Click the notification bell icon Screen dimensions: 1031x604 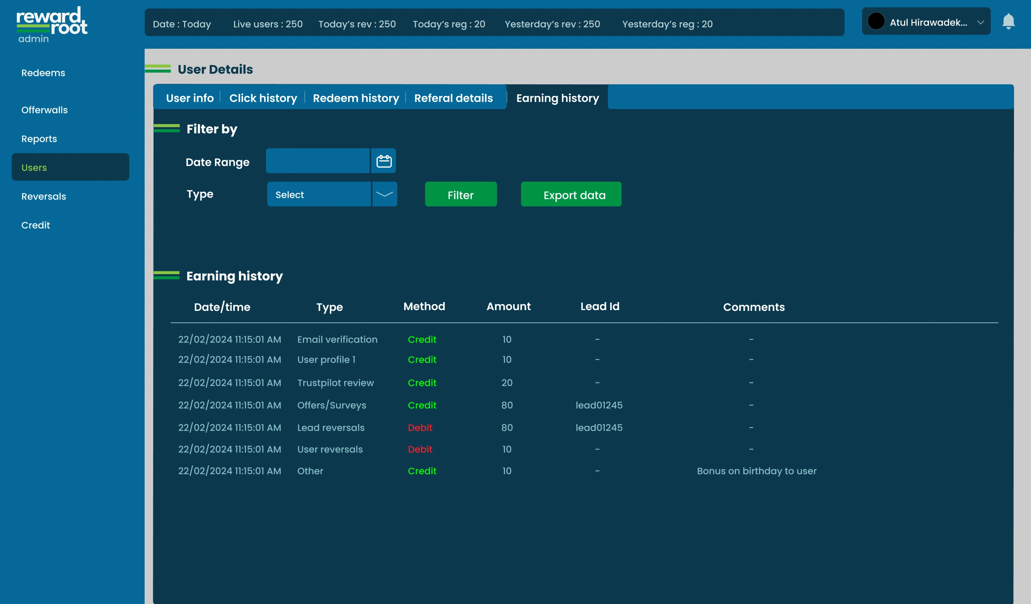tap(1009, 22)
